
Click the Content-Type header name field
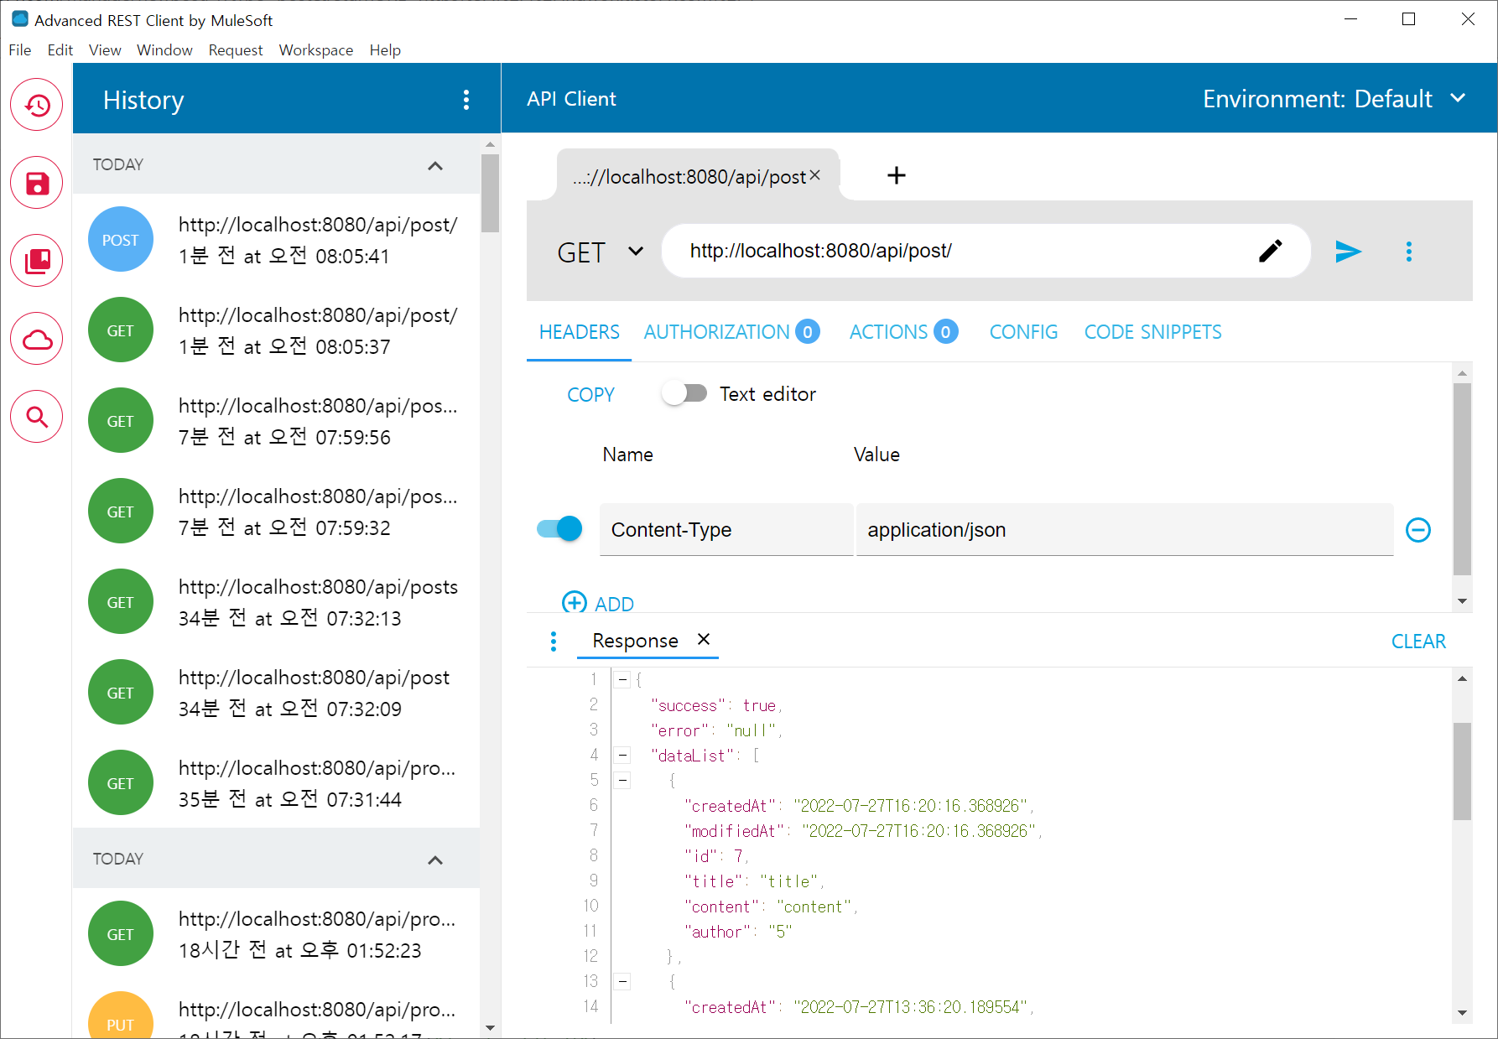tap(726, 530)
